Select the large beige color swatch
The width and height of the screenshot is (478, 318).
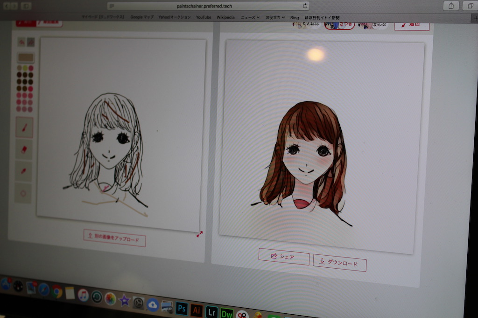[25, 57]
